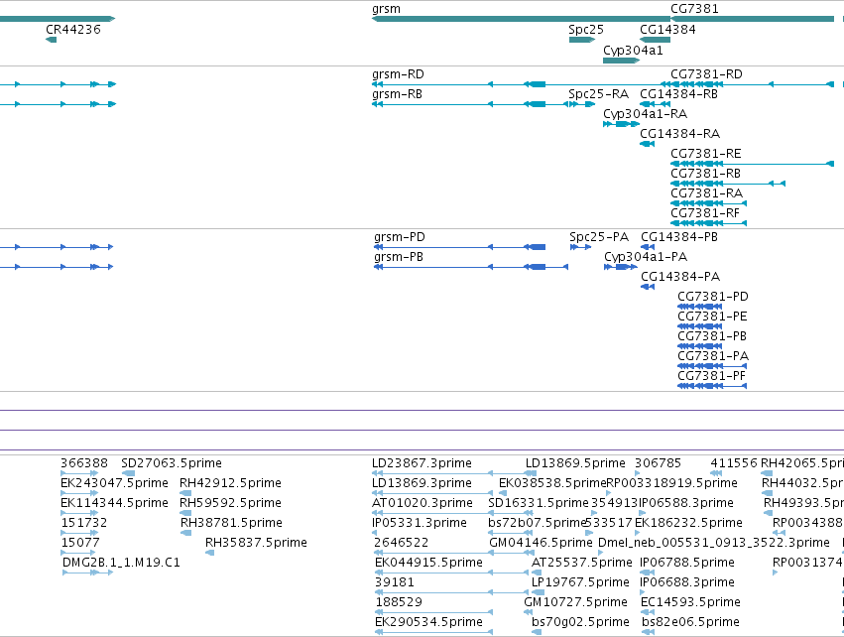Select the LD13869.3prime EST label

coord(422,483)
